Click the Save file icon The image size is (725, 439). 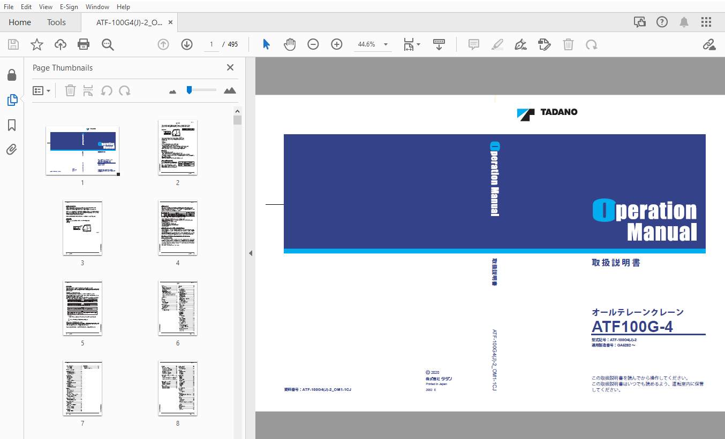tap(13, 44)
